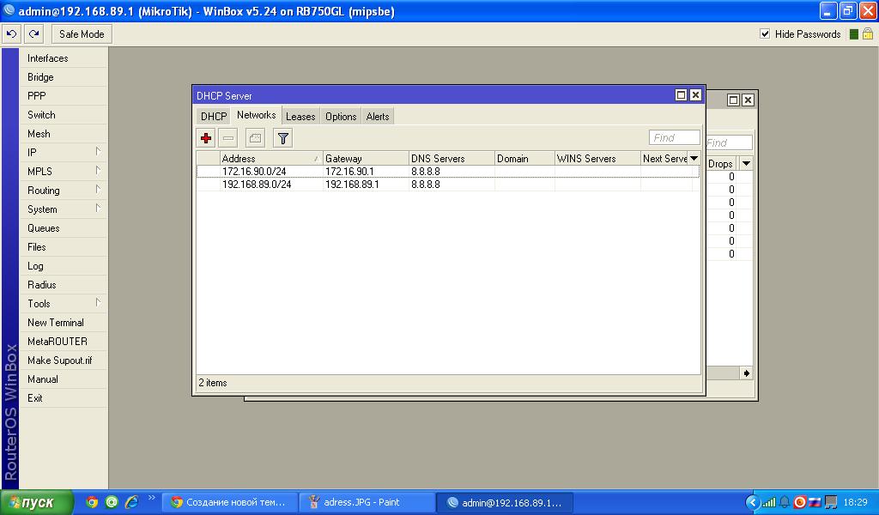Click the DNS Servers column header
The width and height of the screenshot is (879, 515).
tap(452, 159)
